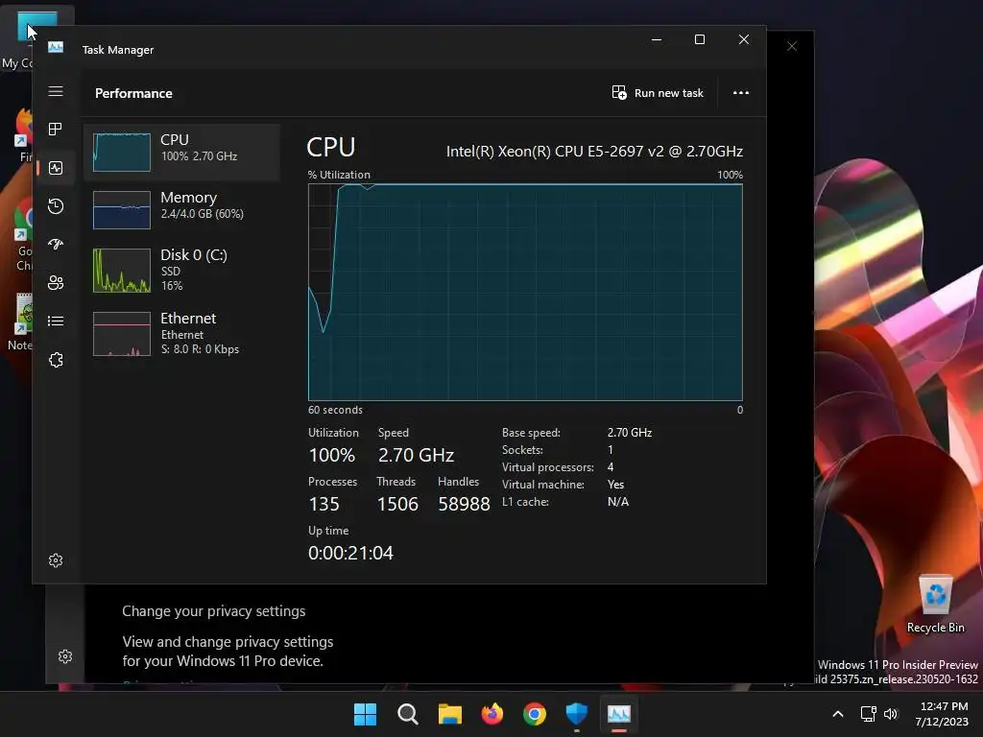Image resolution: width=983 pixels, height=737 pixels.
Task: Expand the hidden system tray icons chevron
Action: click(837, 714)
